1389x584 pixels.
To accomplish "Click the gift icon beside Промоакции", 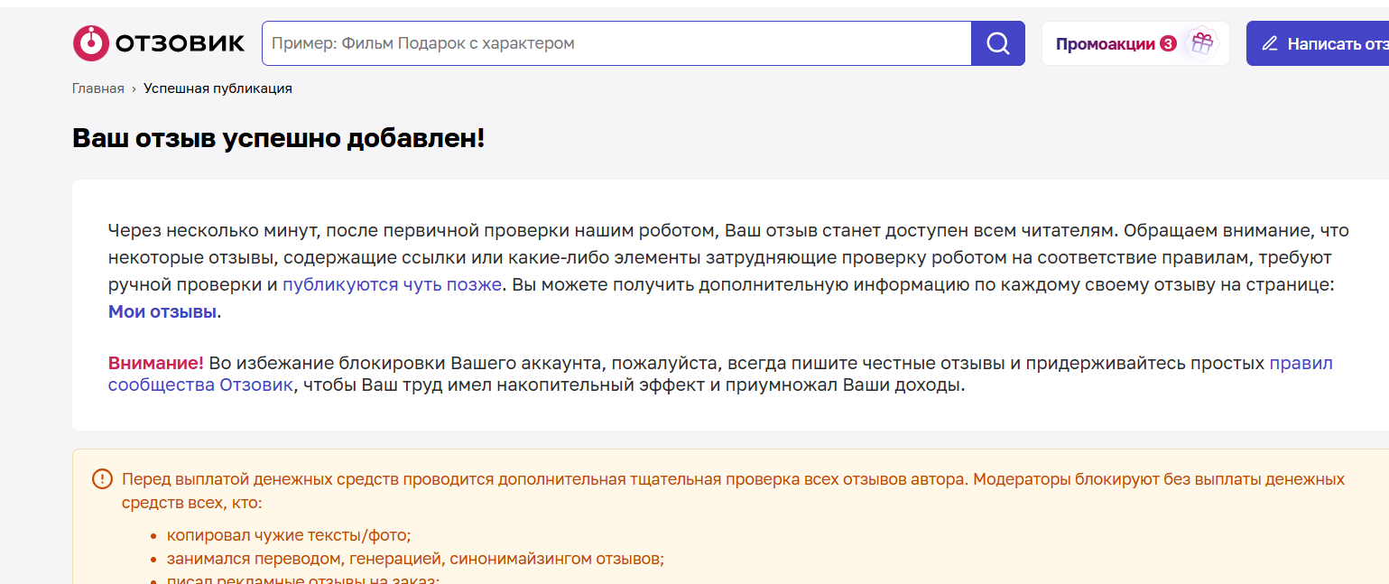I will (x=1200, y=43).
